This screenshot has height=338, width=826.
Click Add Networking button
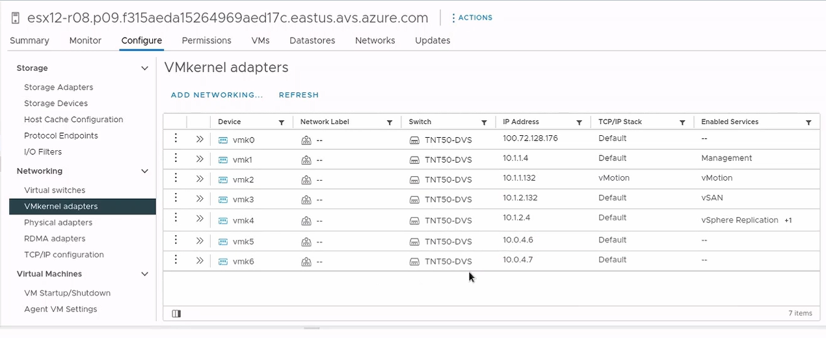217,95
